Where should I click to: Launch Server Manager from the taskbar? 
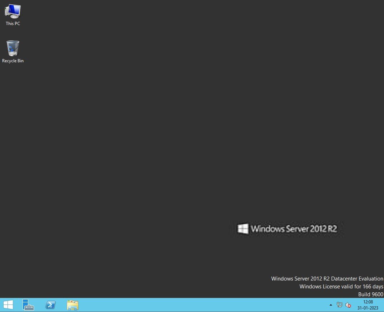[28, 305]
